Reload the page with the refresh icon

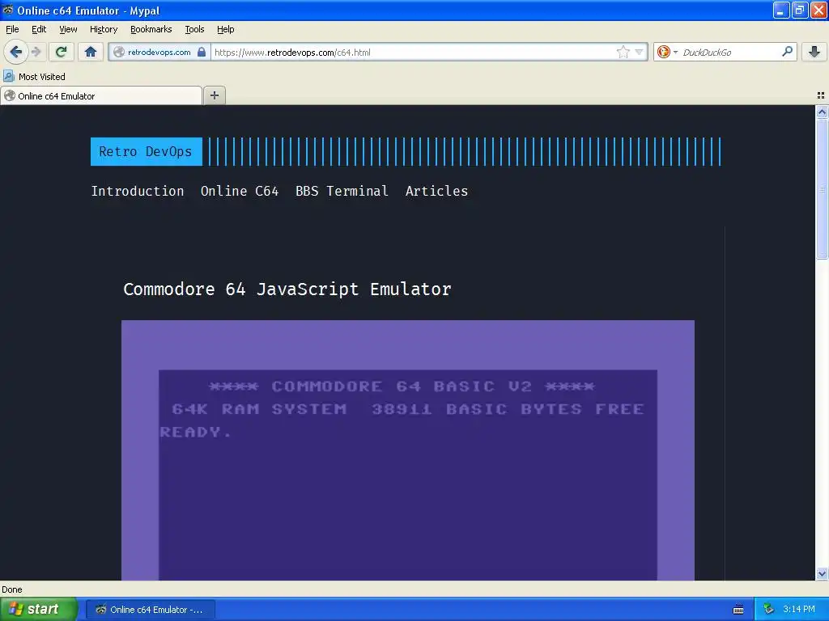coord(61,52)
